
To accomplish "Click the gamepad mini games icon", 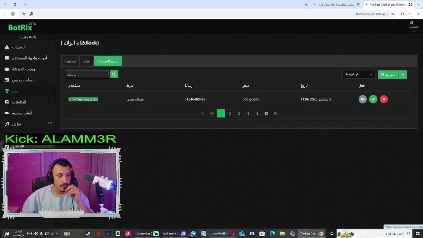I will click(x=7, y=113).
